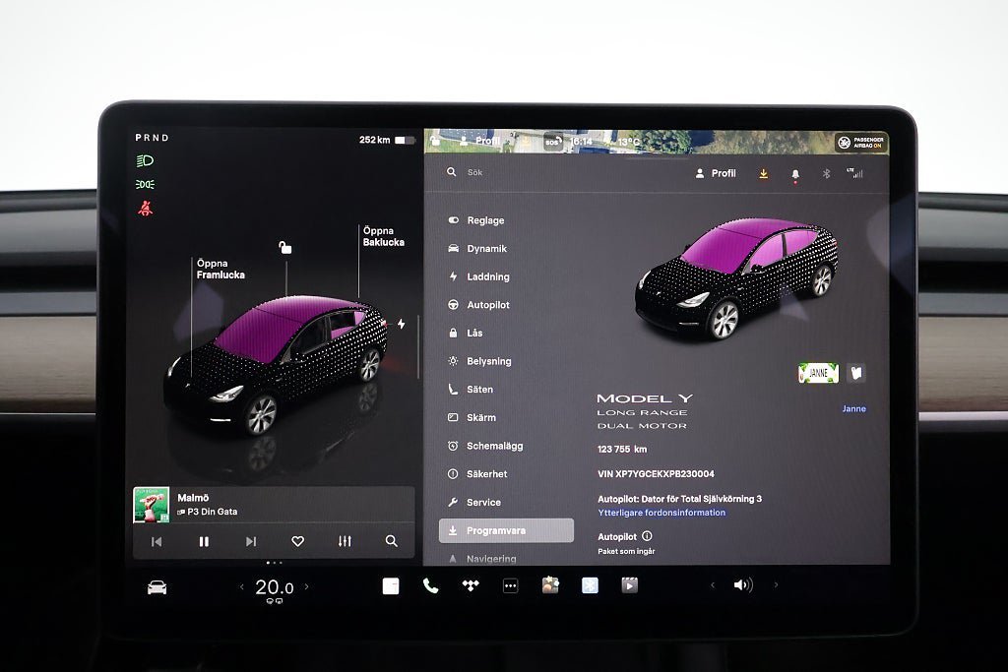
Task: Select the Autopilot settings menu
Action: coord(487,305)
